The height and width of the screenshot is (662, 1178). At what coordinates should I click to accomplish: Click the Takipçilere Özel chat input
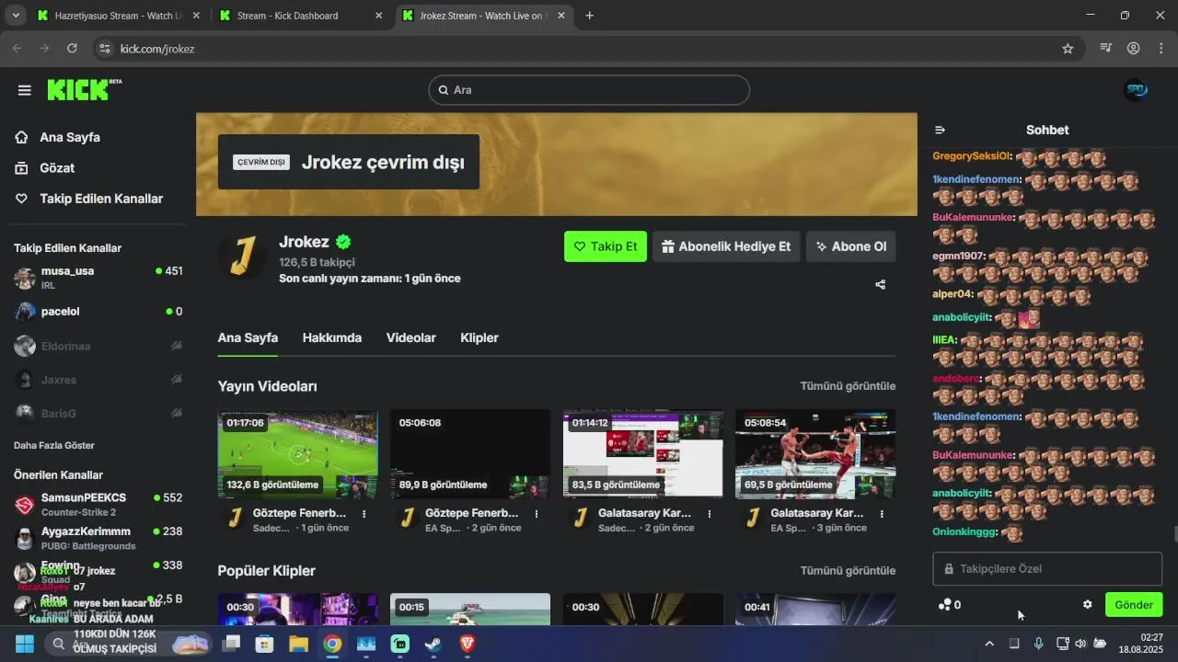coord(1047,569)
